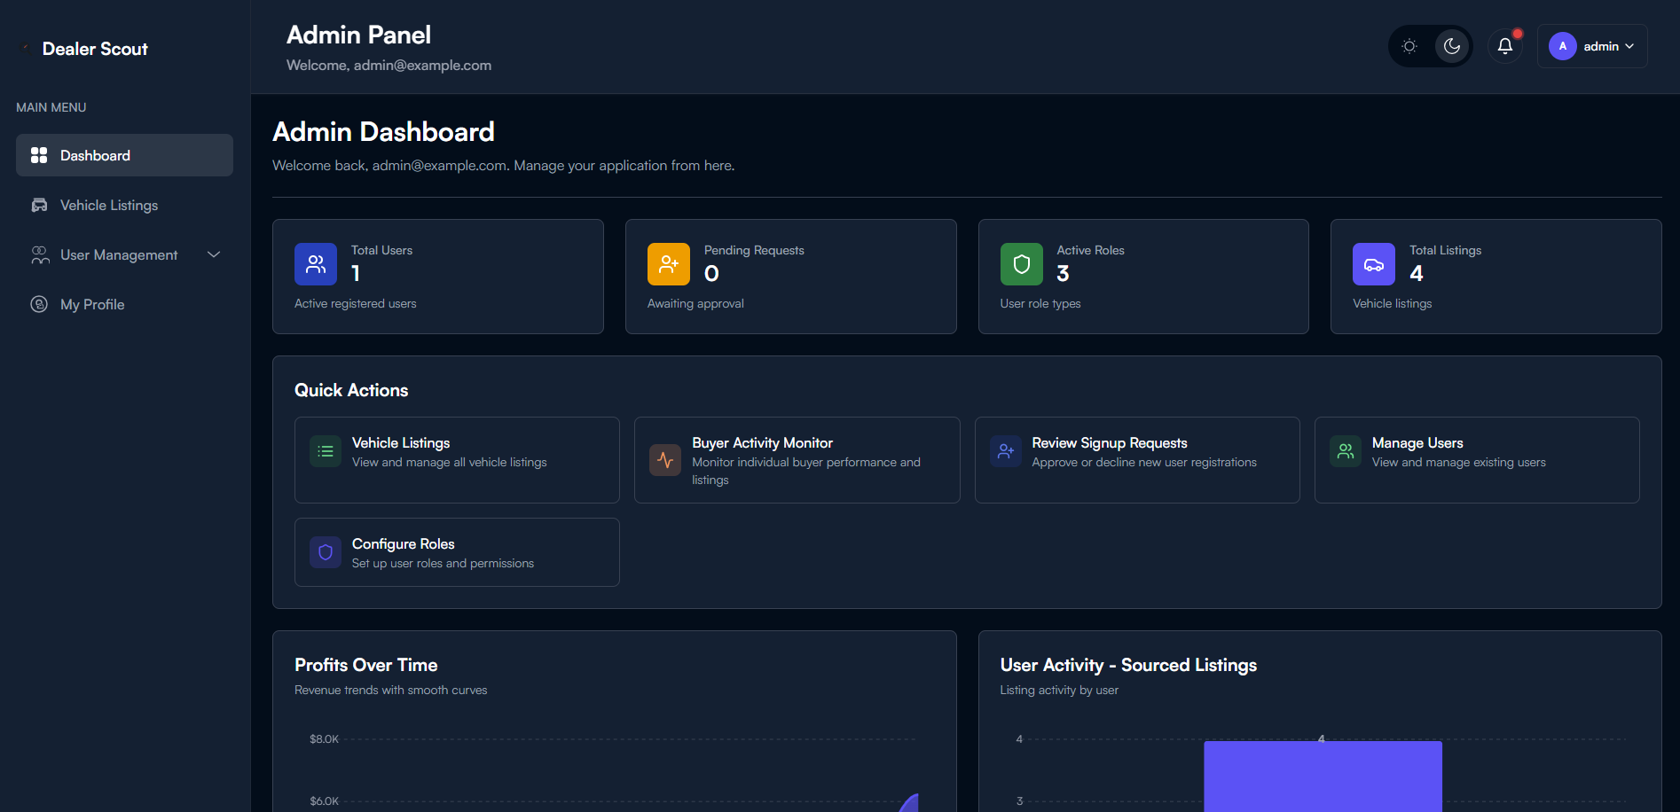Open the admin account dropdown
The width and height of the screenshot is (1680, 812).
click(x=1592, y=45)
